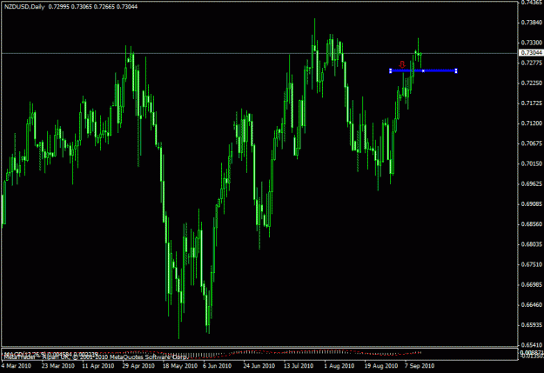This screenshot has width=544, height=373.
Task: Click the 0.66985 price axis label
Action: point(532,284)
